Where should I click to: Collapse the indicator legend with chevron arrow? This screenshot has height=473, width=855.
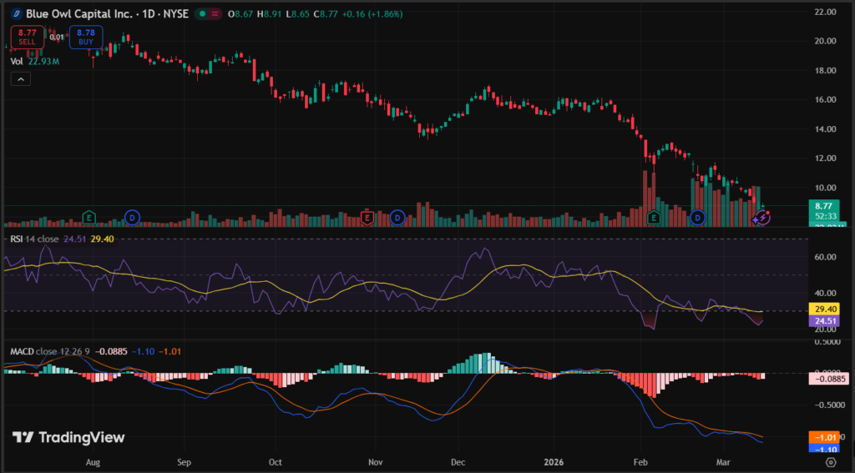coord(21,79)
